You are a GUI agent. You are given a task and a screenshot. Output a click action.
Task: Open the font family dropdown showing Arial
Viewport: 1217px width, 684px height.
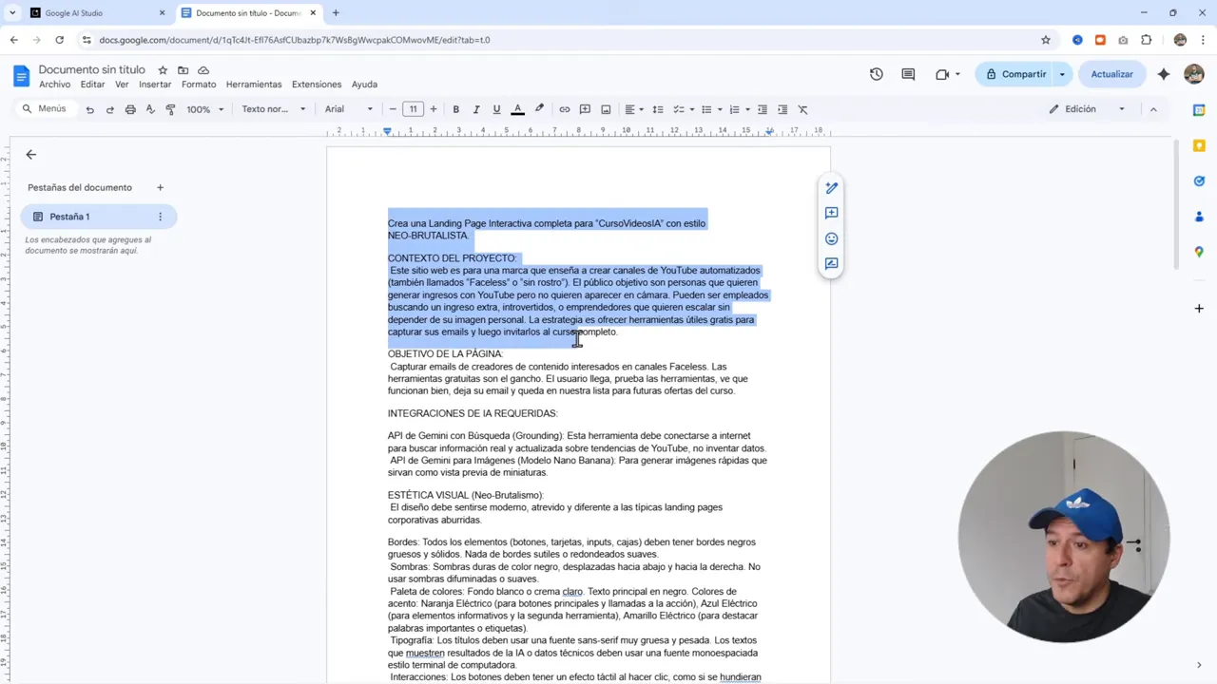click(x=347, y=108)
